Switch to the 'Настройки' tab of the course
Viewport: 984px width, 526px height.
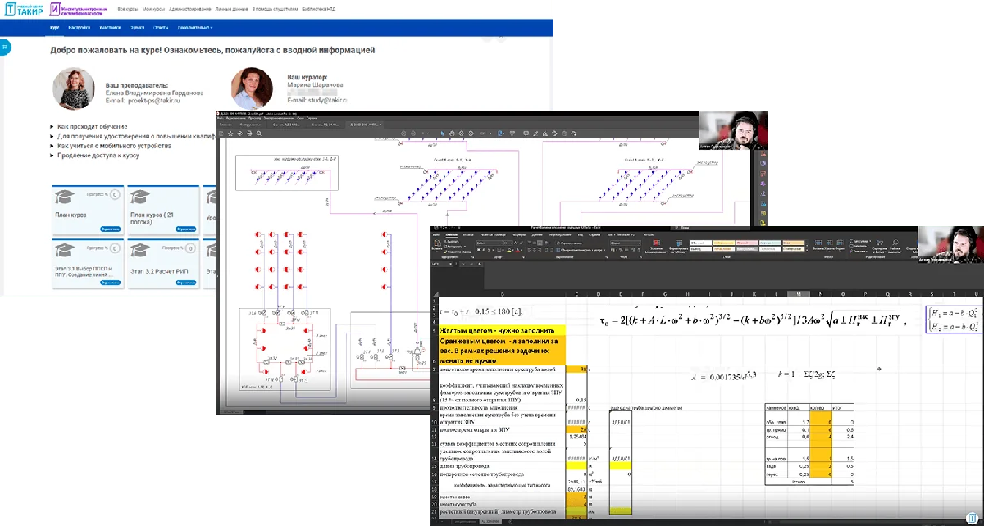pos(80,27)
